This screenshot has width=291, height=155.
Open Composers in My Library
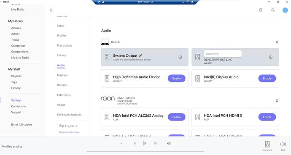click(x=18, y=46)
